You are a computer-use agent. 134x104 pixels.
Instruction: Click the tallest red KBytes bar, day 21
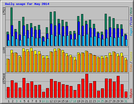click(87, 86)
